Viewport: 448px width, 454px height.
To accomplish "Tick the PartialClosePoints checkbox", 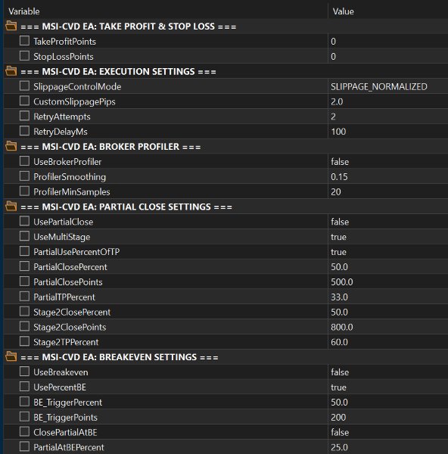I will click(24, 281).
